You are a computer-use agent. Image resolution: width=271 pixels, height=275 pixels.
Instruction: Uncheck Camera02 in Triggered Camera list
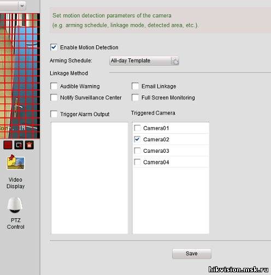(137, 139)
